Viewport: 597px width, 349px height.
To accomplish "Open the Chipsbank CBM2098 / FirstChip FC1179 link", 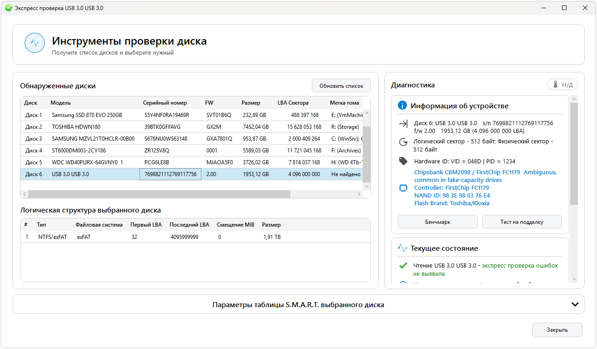I will (485, 176).
